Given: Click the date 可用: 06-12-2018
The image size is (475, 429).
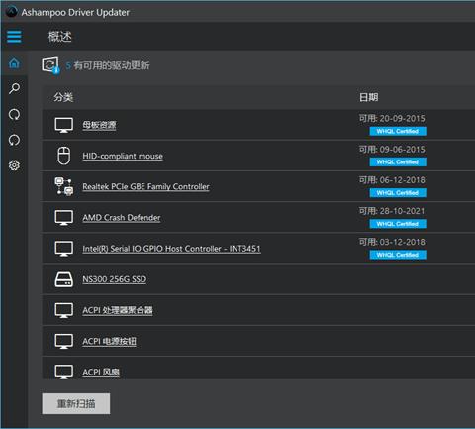Looking at the screenshot, I should (392, 180).
